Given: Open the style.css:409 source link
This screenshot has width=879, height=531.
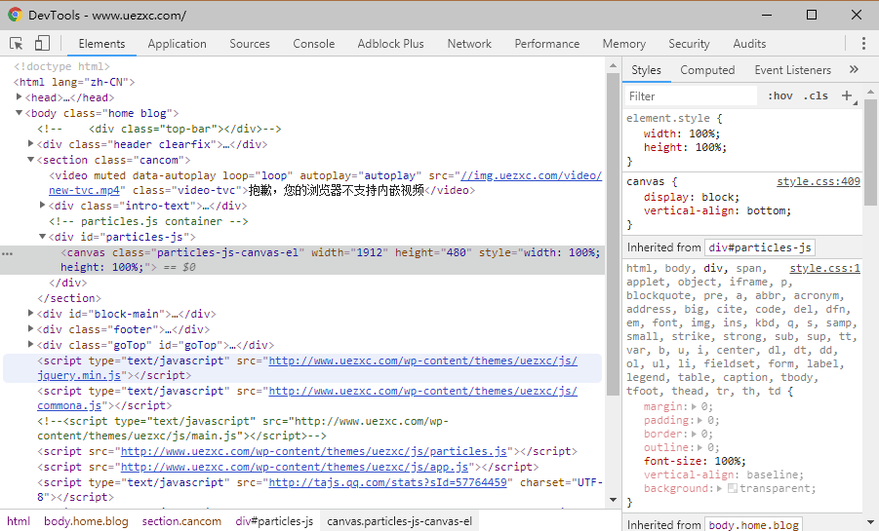Looking at the screenshot, I should tap(818, 182).
